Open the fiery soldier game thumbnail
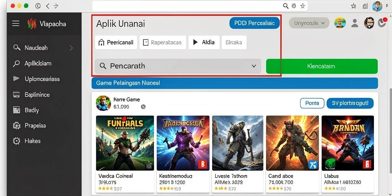The height and width of the screenshot is (196, 392). [x=292, y=143]
